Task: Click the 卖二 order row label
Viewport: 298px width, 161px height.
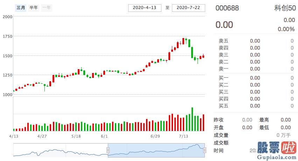Action: point(223,62)
